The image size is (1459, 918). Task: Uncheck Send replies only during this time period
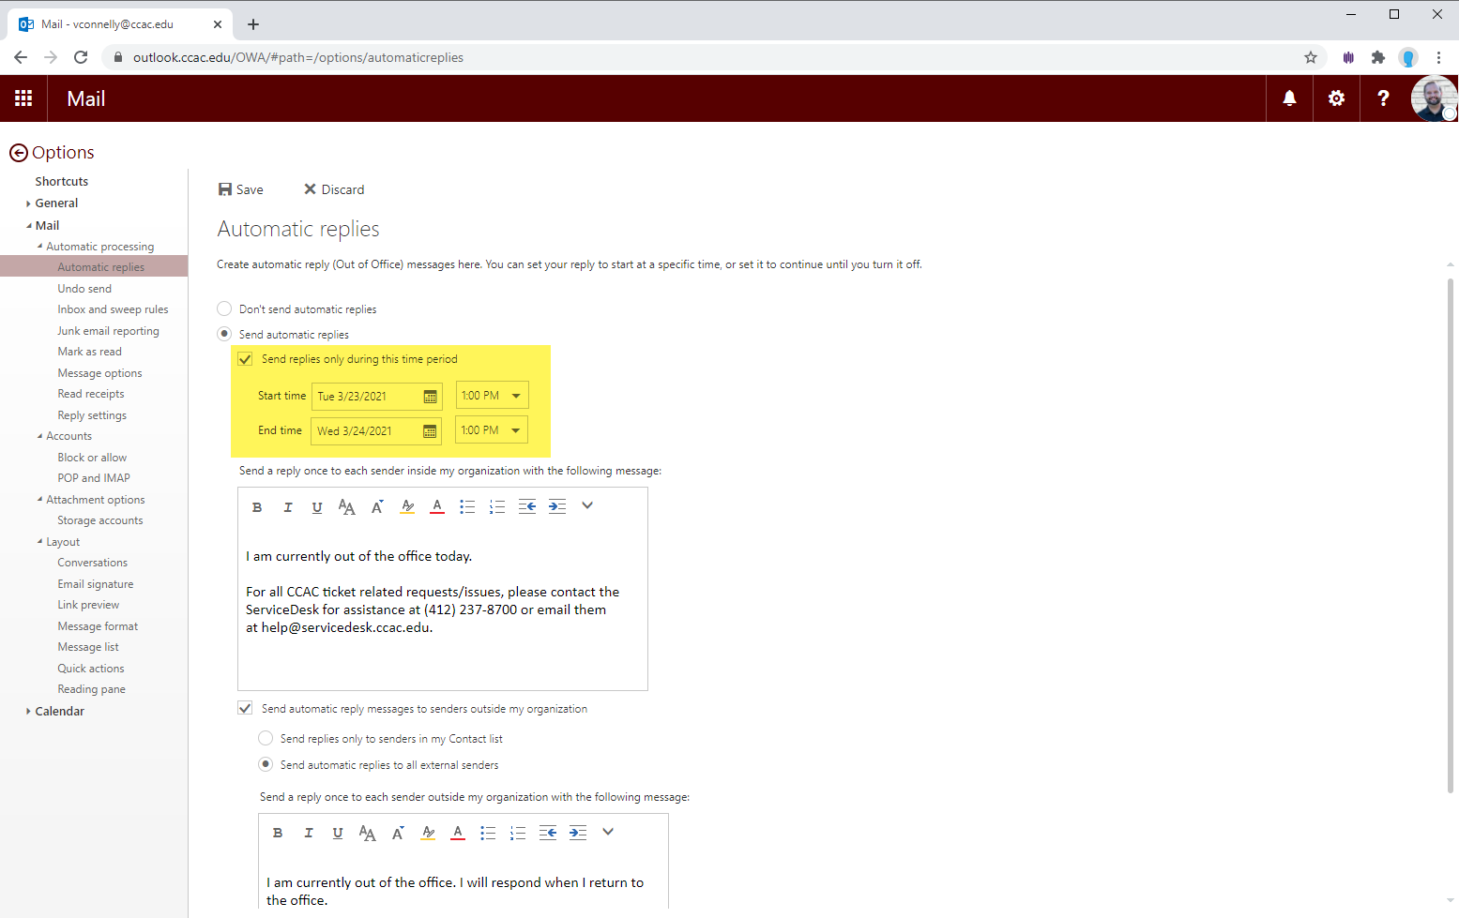point(245,359)
